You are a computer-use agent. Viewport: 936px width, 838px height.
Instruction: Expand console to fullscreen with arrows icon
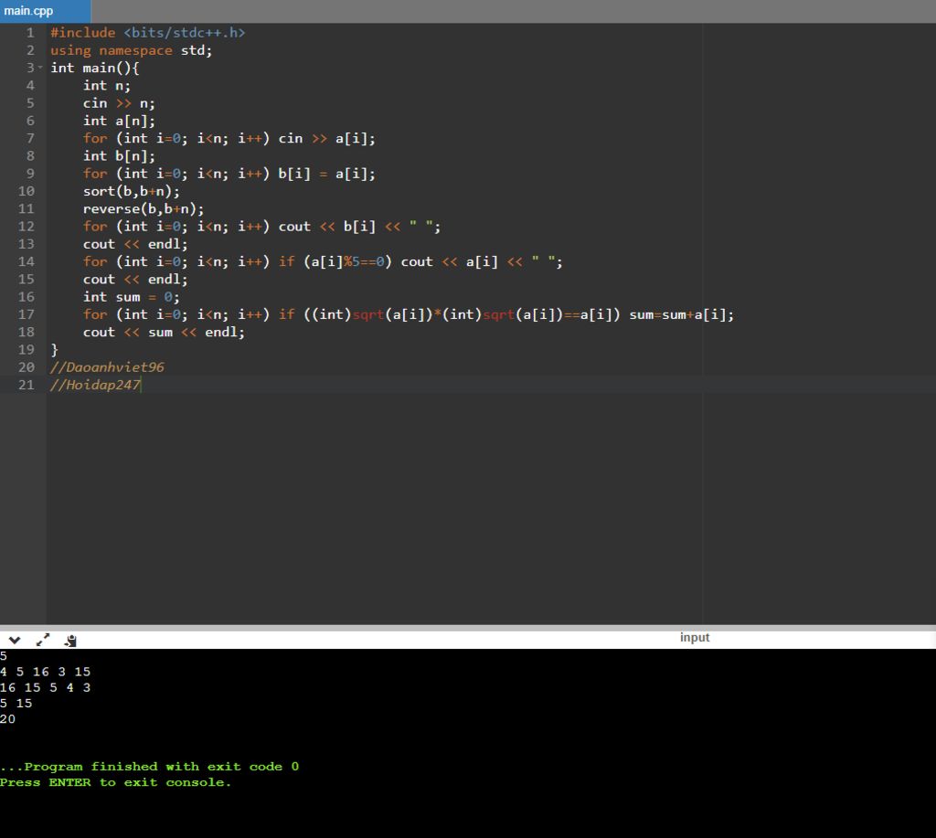pos(43,640)
